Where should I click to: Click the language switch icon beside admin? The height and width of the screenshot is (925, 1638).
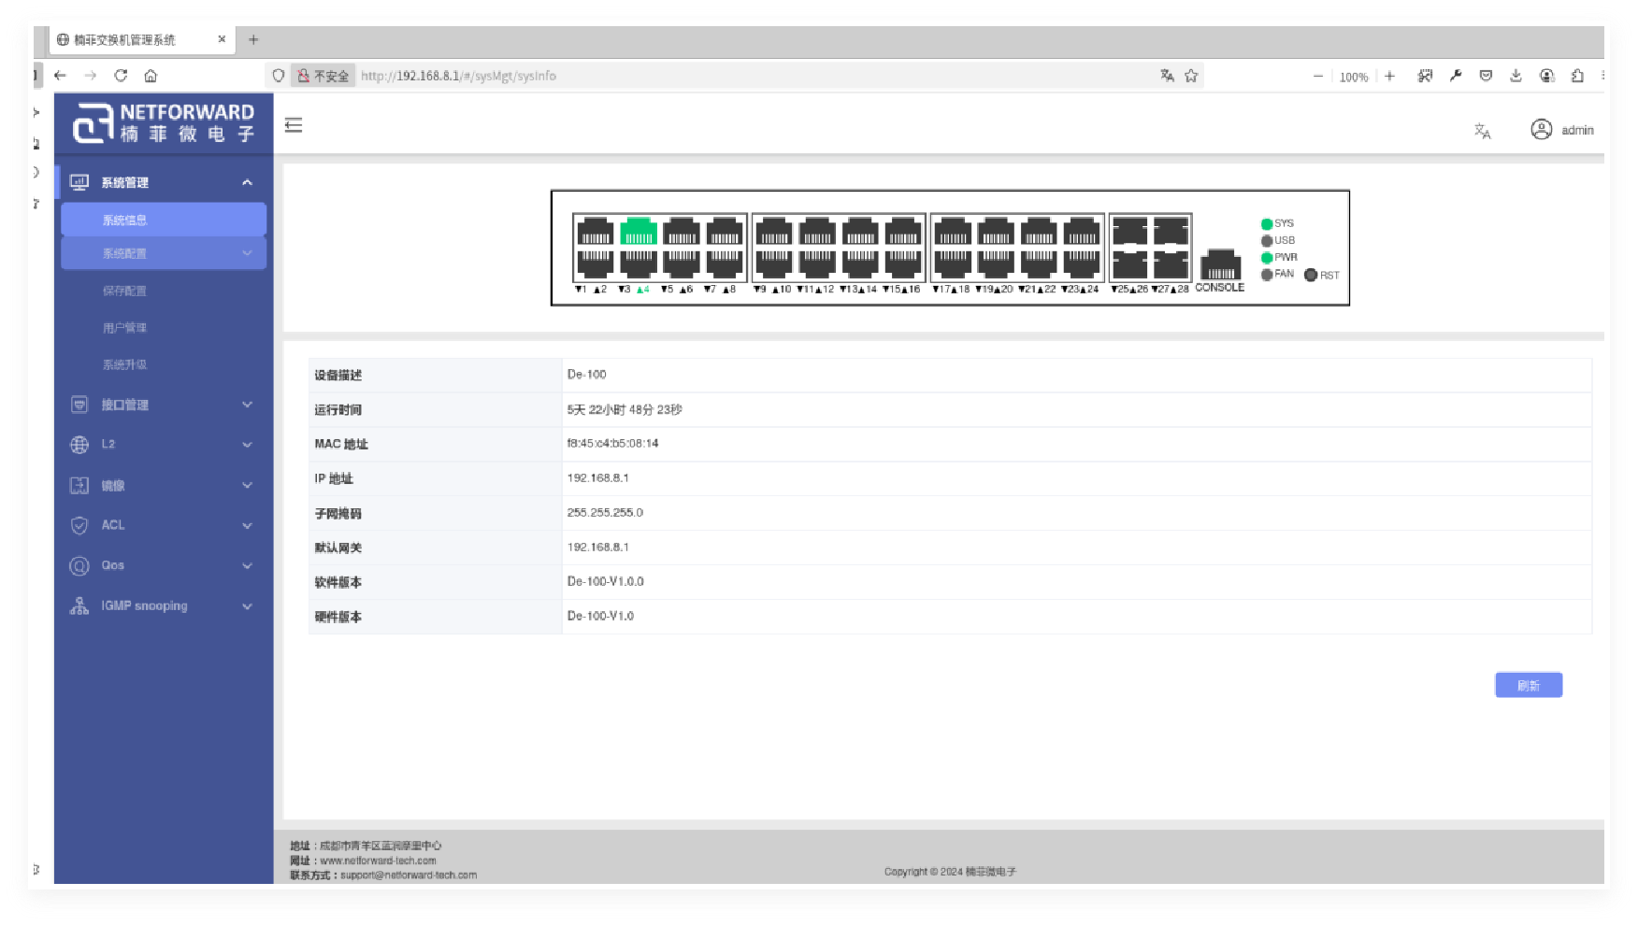[x=1482, y=131]
